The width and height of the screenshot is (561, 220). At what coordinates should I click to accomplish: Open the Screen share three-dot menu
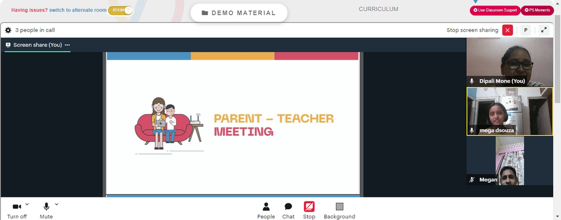pyautogui.click(x=67, y=45)
